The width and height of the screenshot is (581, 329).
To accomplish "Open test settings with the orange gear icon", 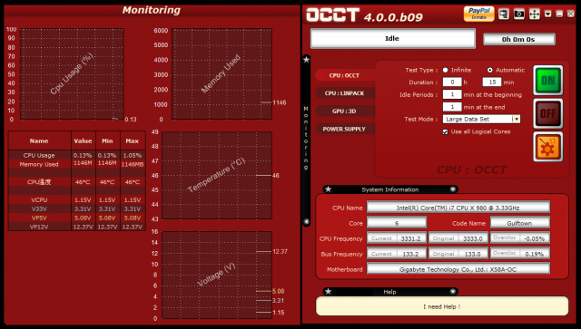I will point(548,147).
